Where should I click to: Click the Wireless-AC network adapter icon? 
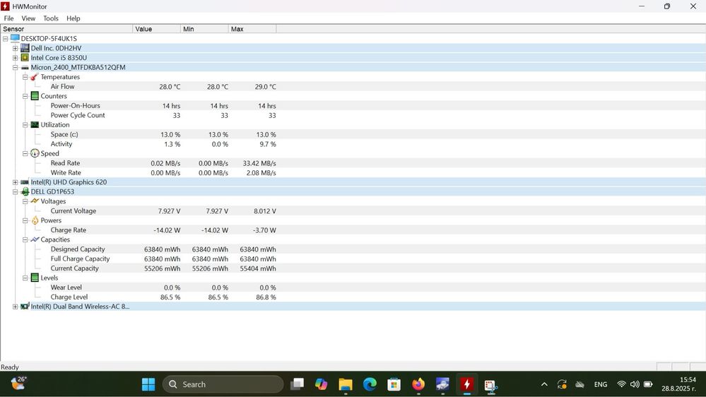pos(25,306)
